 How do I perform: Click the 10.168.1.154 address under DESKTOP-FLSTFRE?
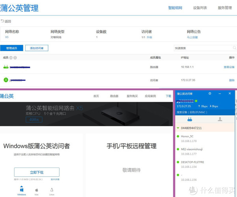[x=189, y=167]
